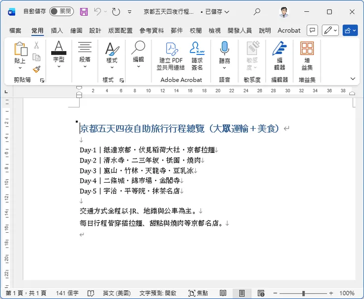Expand the 聽寫 dropdown arrow

pos(224,68)
